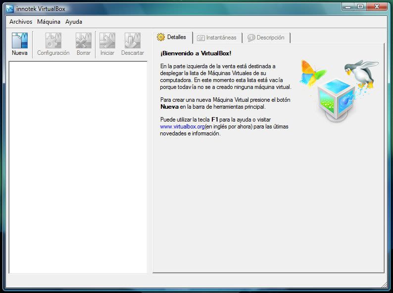Screen dimensions: 393x293
Task: Click the window resize grip corner
Action: click(x=385, y=285)
